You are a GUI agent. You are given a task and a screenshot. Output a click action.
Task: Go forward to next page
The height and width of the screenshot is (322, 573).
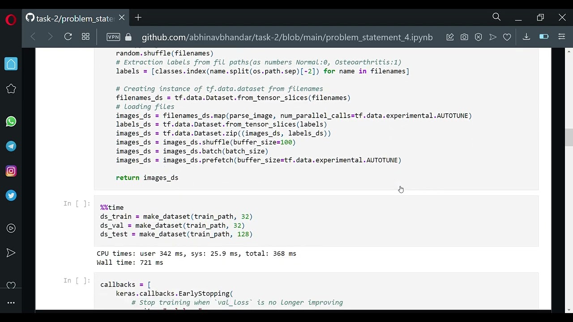(50, 37)
